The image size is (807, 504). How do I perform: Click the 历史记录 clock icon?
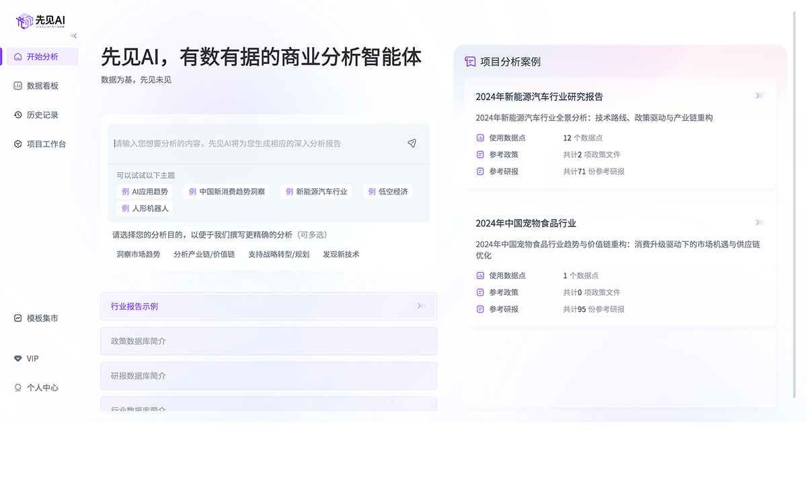click(18, 115)
